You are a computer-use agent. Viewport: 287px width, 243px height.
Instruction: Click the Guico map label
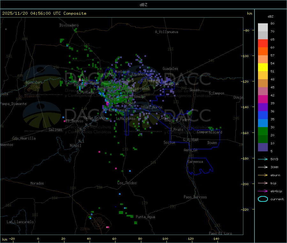click(195, 90)
